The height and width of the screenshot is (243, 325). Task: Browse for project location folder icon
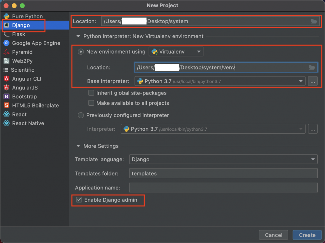[314, 21]
